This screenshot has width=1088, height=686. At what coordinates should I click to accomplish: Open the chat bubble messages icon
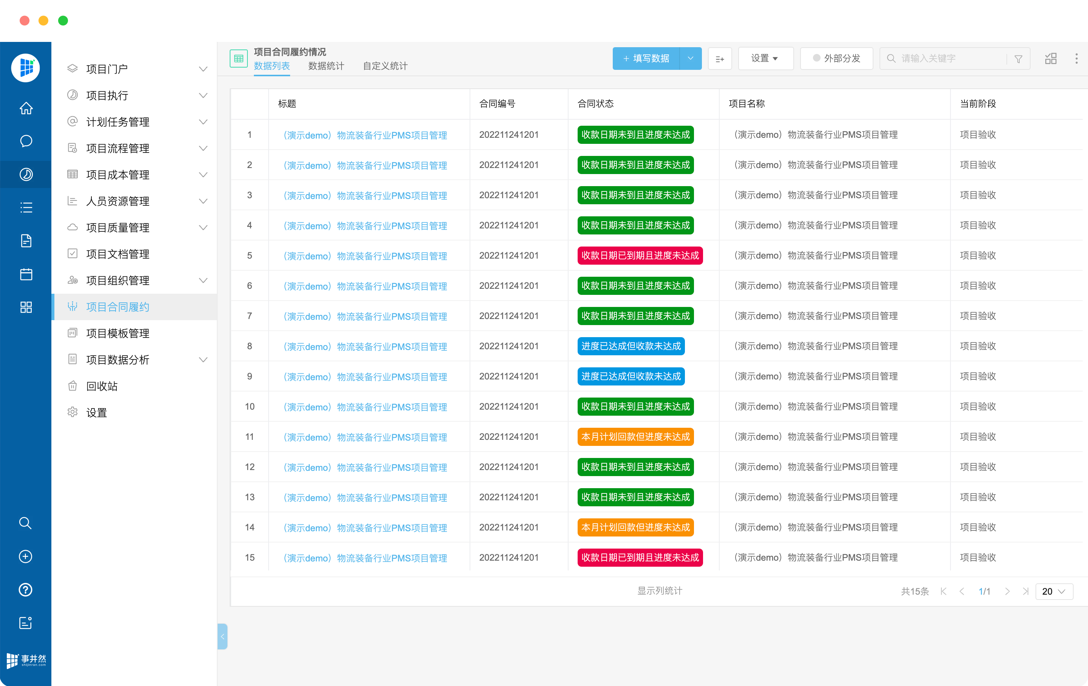[x=26, y=141]
